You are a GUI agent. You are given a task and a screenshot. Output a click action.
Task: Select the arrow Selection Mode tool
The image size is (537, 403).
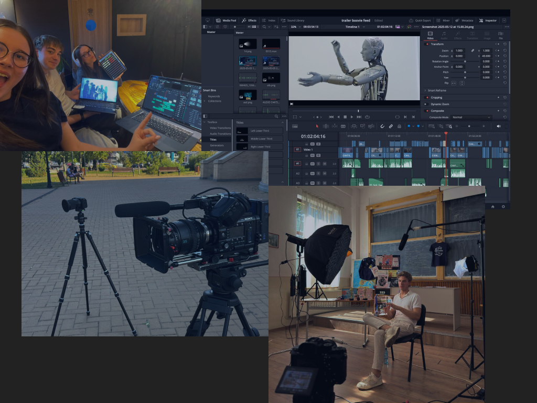[x=317, y=126]
